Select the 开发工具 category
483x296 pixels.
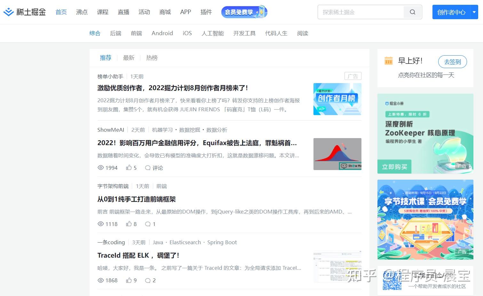click(244, 33)
